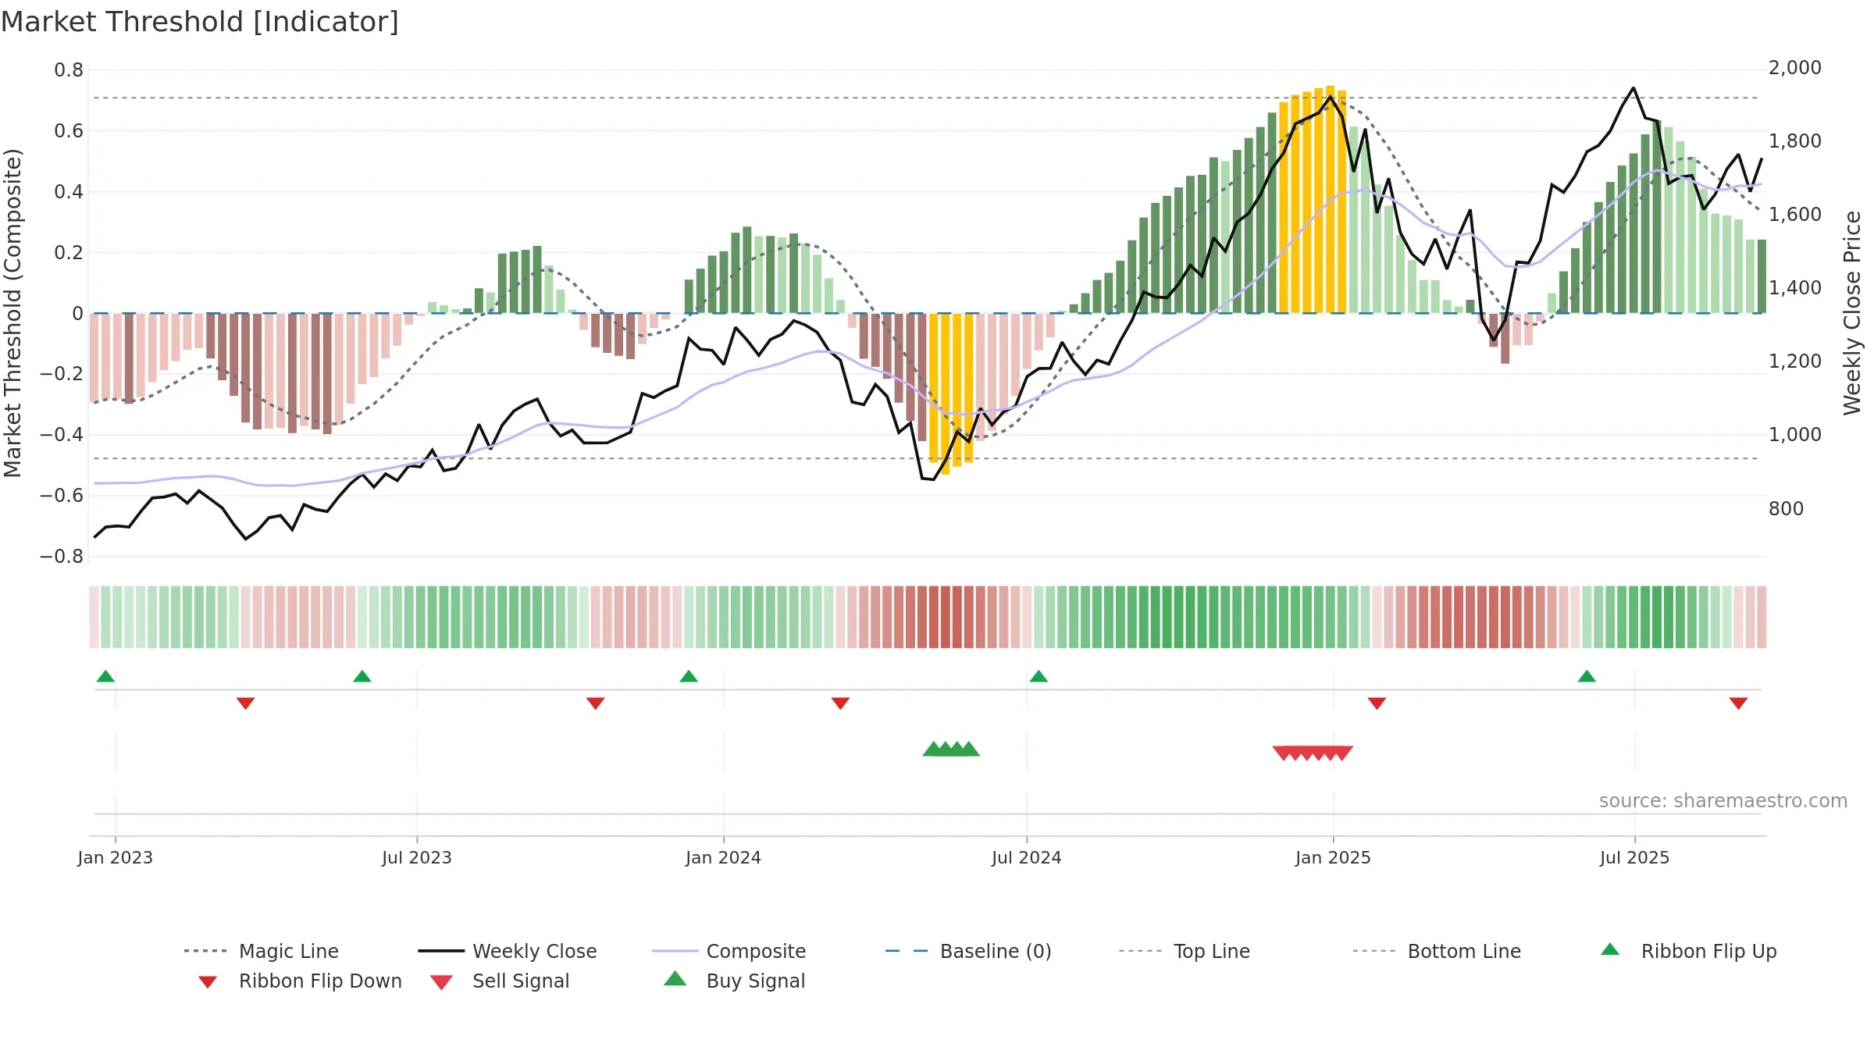
Task: Click the 1,800 price axis label
Action: tap(1795, 141)
